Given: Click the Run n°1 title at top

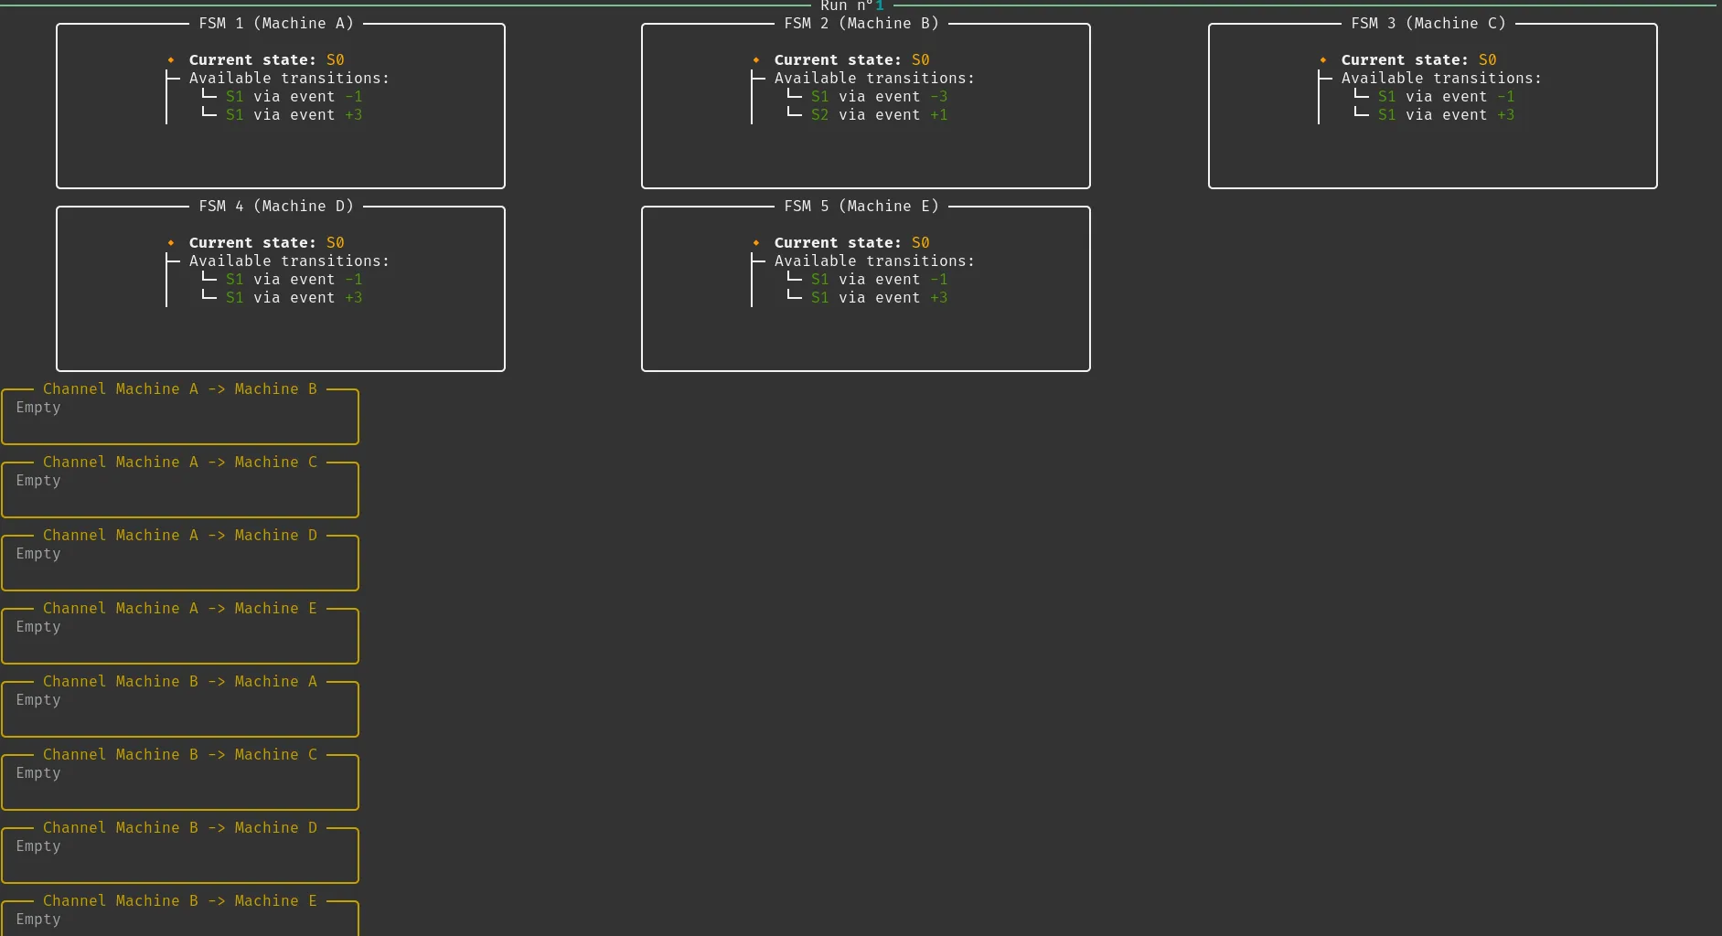Looking at the screenshot, I should click(852, 5).
